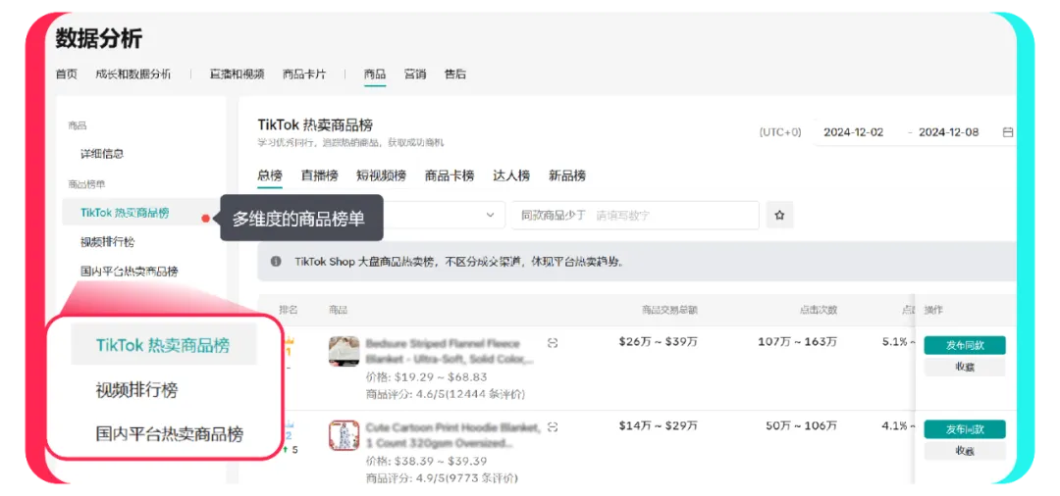Click 发布同款 for Cute Cartoon Hoodie row

965,429
